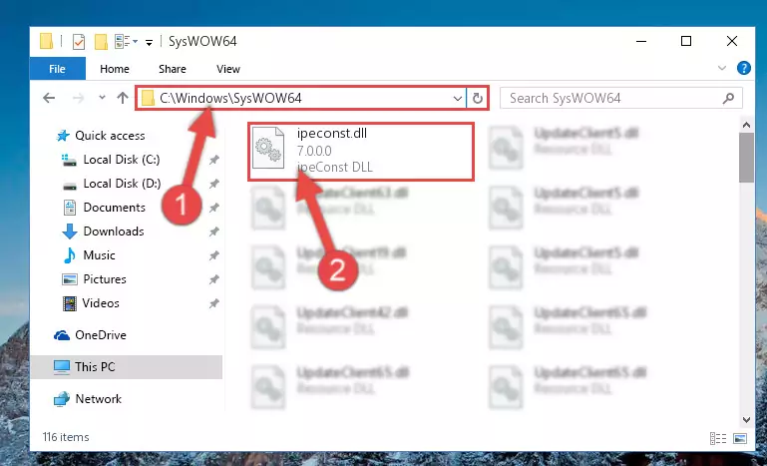This screenshot has width=767, height=466.
Task: Click the ipeconst.dll gear file icon
Action: coord(268,148)
